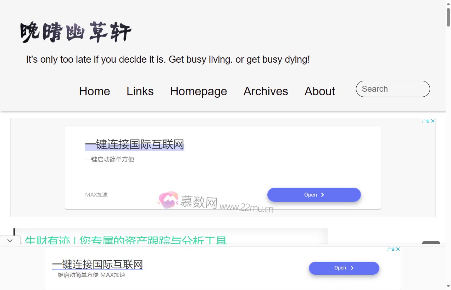Click the 广告 label on top ad
The height and width of the screenshot is (290, 451).
point(426,121)
